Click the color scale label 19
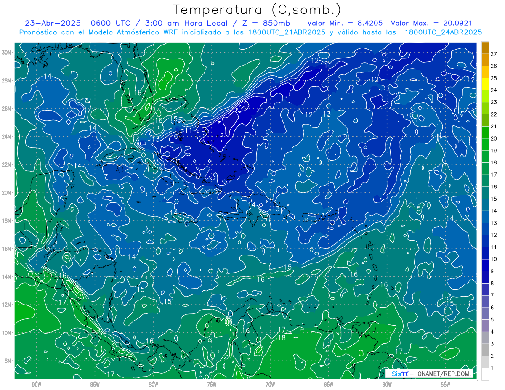This screenshot has height=390, width=505. tap(494, 151)
